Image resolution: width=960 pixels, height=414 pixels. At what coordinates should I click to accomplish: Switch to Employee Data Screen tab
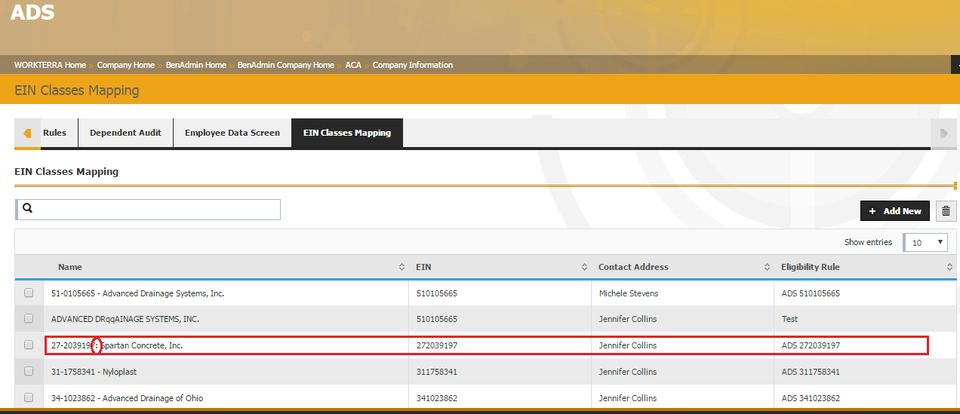pyautogui.click(x=232, y=133)
